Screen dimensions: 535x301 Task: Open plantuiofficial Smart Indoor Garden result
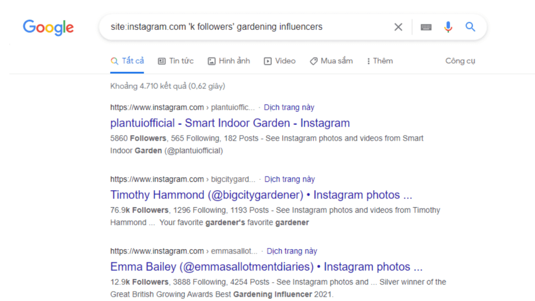tap(230, 123)
